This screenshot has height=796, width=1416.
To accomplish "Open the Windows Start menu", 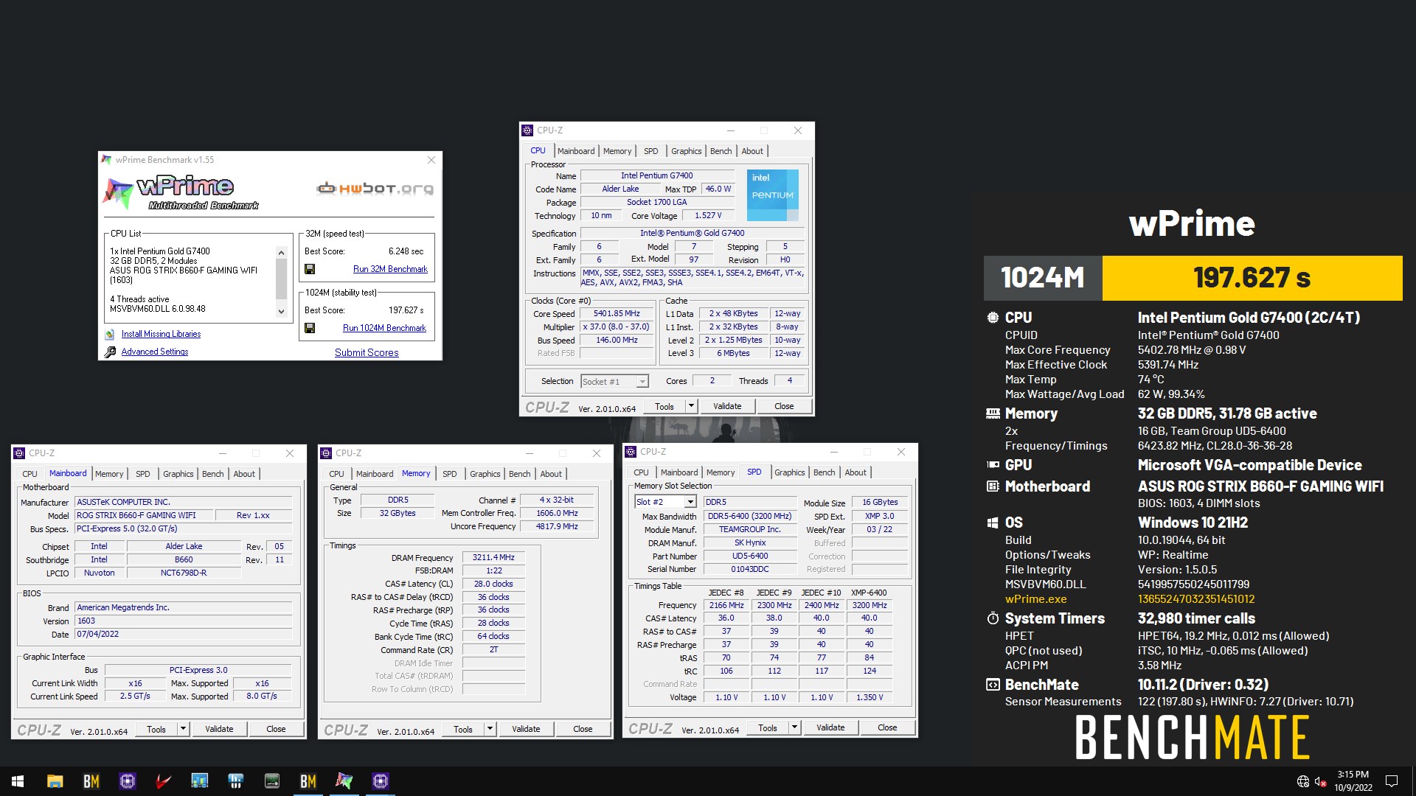I will (18, 781).
